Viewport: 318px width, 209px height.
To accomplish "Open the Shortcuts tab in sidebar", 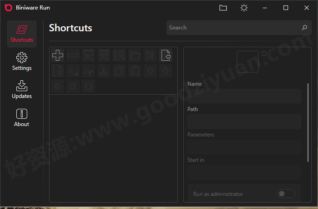I will [x=22, y=34].
